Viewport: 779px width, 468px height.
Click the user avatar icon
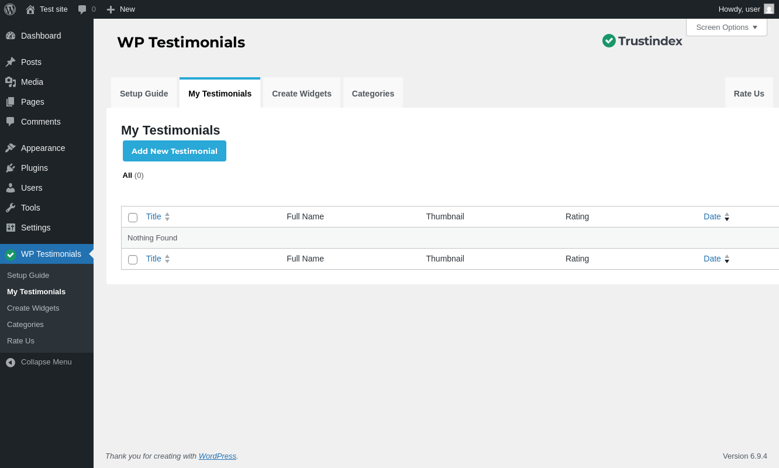pyautogui.click(x=769, y=9)
